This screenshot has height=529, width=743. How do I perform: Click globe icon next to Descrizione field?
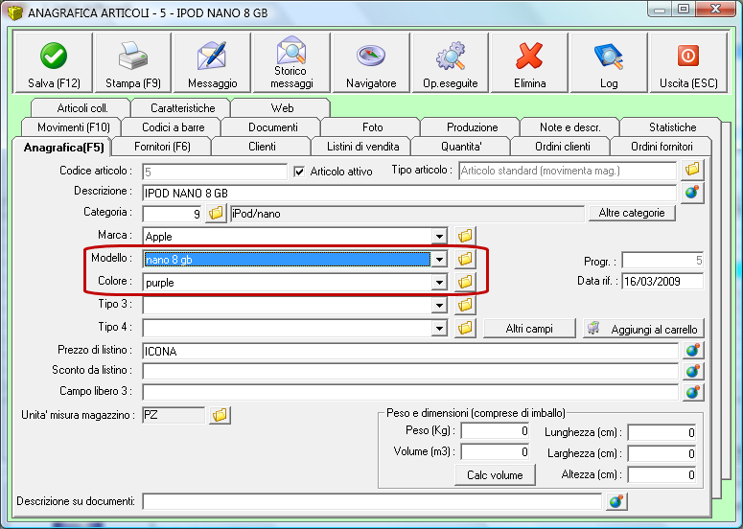(692, 193)
